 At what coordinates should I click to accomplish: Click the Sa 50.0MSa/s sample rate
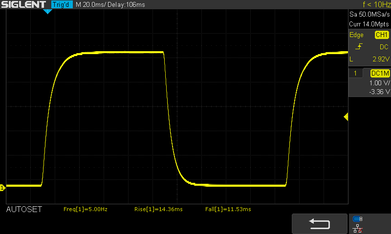point(369,14)
